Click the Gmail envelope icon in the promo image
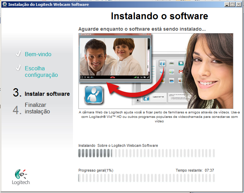This screenshot has width=244, height=193. pos(181,72)
